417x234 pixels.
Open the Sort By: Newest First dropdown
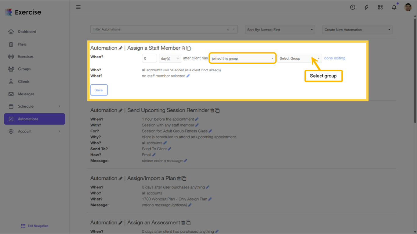click(x=280, y=29)
